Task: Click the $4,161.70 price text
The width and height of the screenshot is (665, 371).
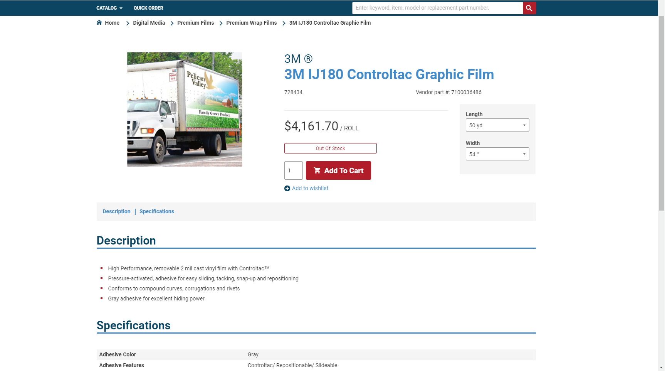Action: (x=311, y=126)
